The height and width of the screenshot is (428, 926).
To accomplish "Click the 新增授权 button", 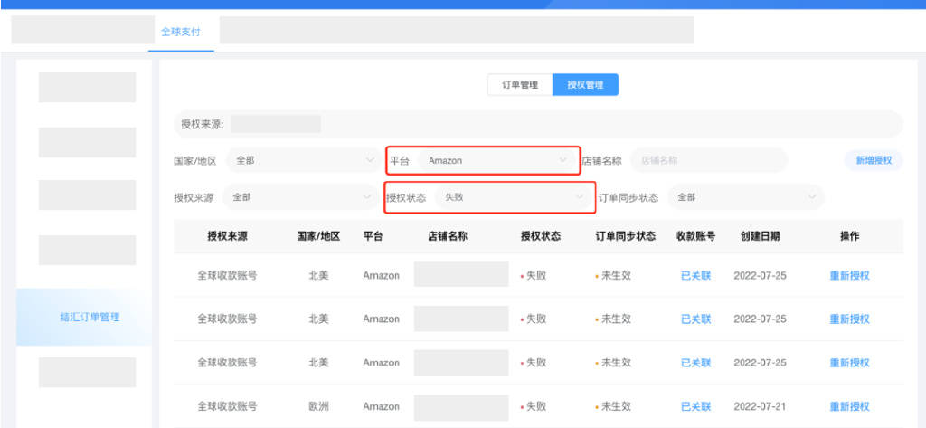I will click(x=873, y=160).
